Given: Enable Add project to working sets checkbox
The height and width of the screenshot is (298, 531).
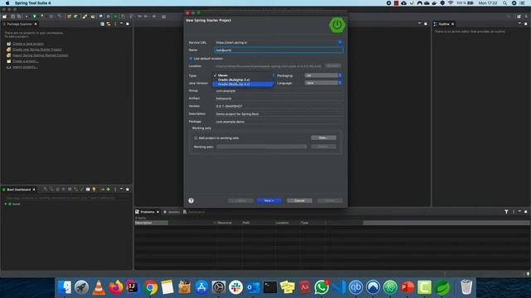Looking at the screenshot, I should 196,138.
